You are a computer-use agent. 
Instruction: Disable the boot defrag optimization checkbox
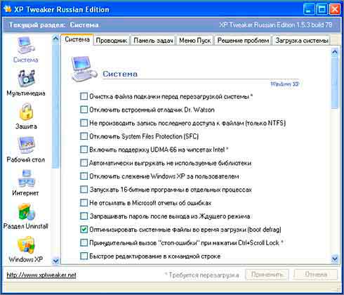[84, 229]
